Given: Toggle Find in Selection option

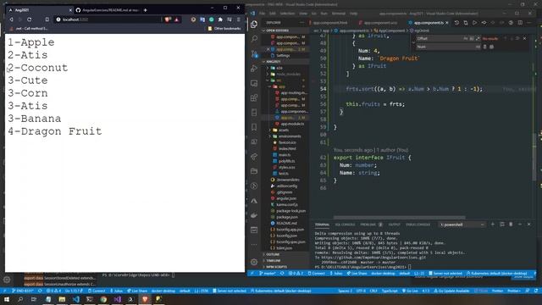Looking at the screenshot, I should tap(517, 38).
